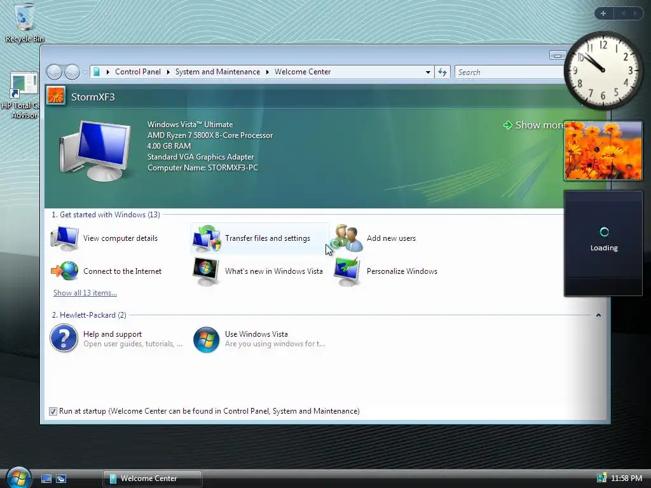This screenshot has width=651, height=488.
Task: Click the StormXF3 user account picture
Action: point(56,96)
